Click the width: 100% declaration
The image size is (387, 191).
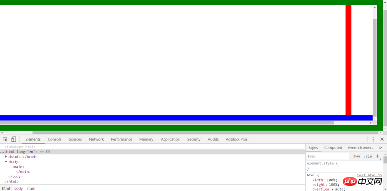325,180
